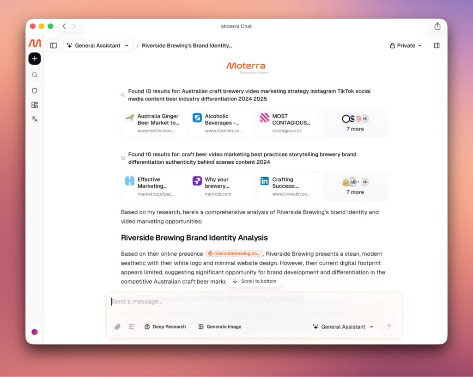Screen dimensions: 473x377
Task: Toggle the left sidebar panel
Action: coord(54,46)
